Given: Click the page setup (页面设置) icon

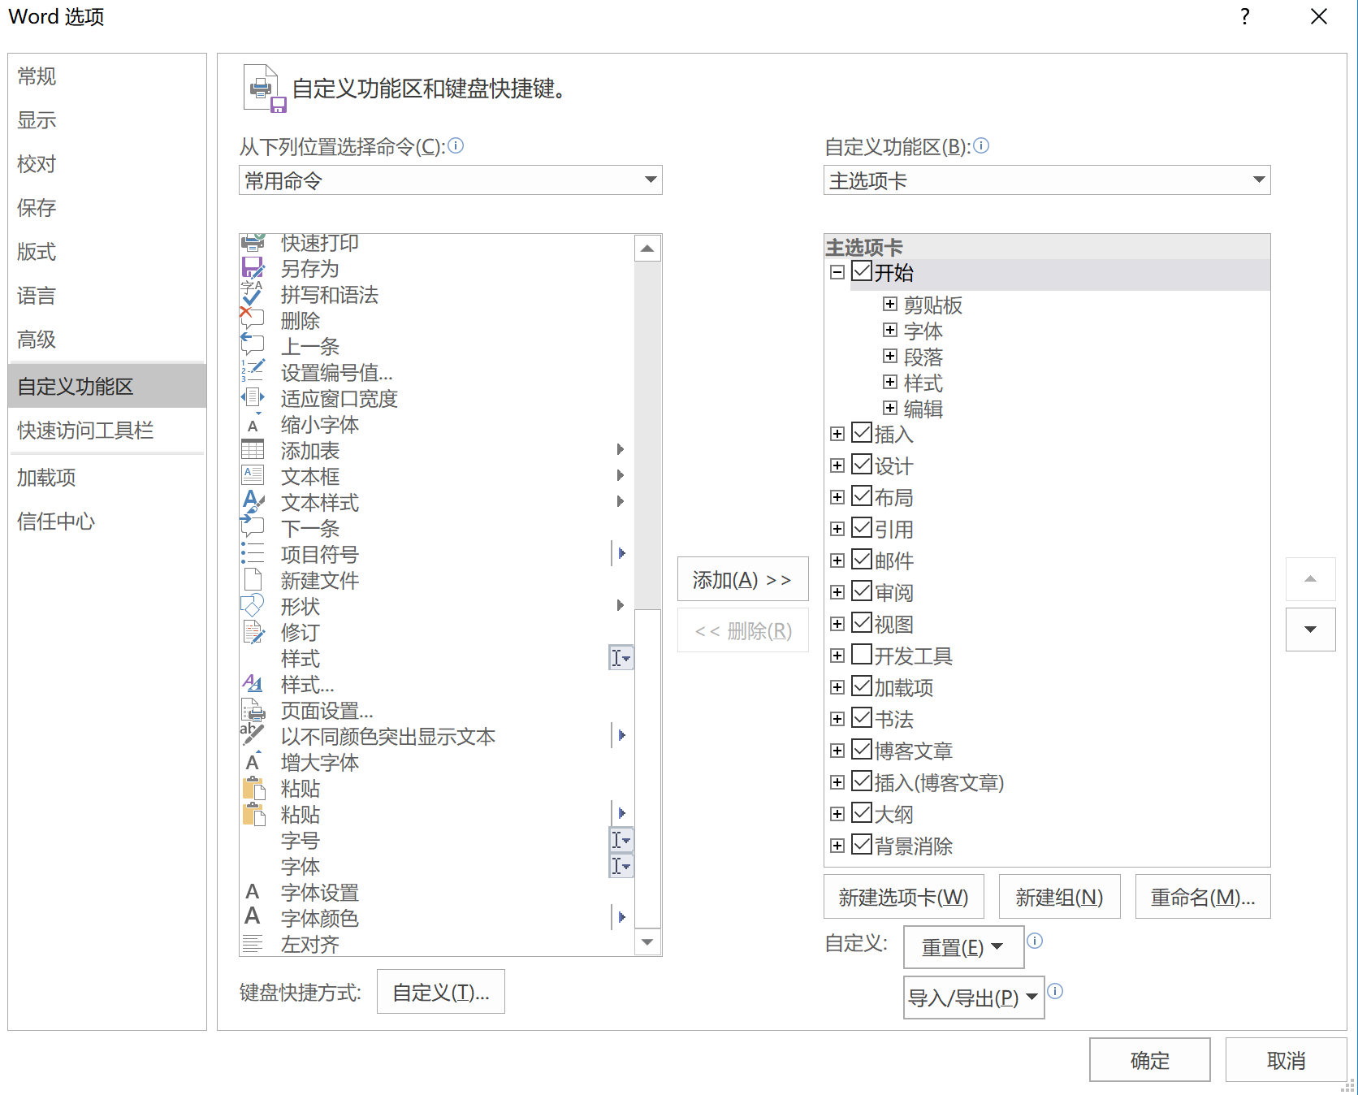Looking at the screenshot, I should (253, 709).
